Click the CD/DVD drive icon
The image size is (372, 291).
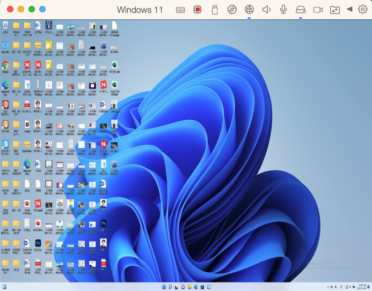232,10
